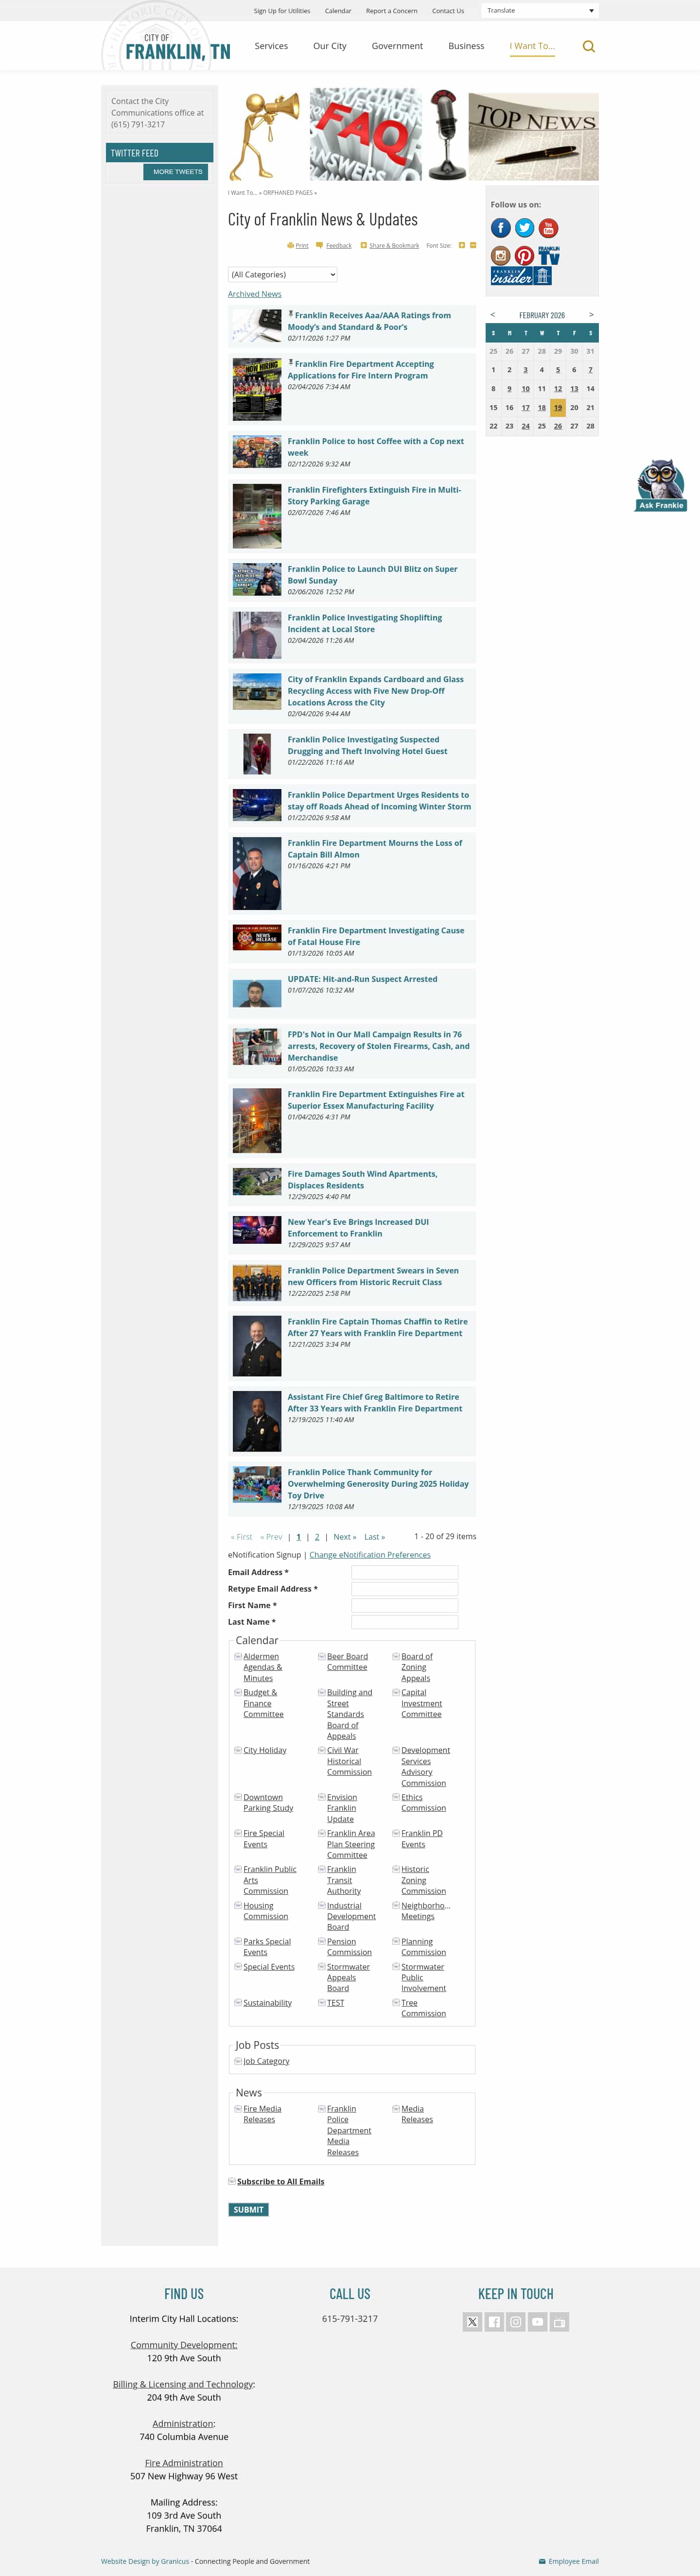Viewport: 700px width, 2576px height.
Task: Open Coffee with a Cop news article
Action: tap(376, 447)
